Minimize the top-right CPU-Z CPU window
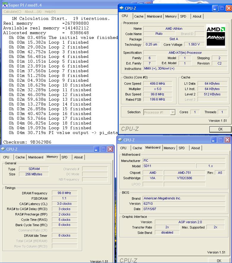 (x=215, y=8)
